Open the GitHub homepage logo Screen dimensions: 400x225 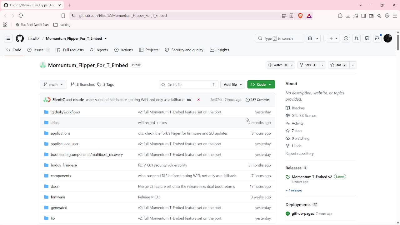point(20,38)
